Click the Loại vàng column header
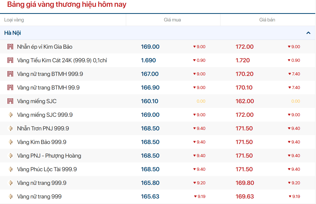 14,20
